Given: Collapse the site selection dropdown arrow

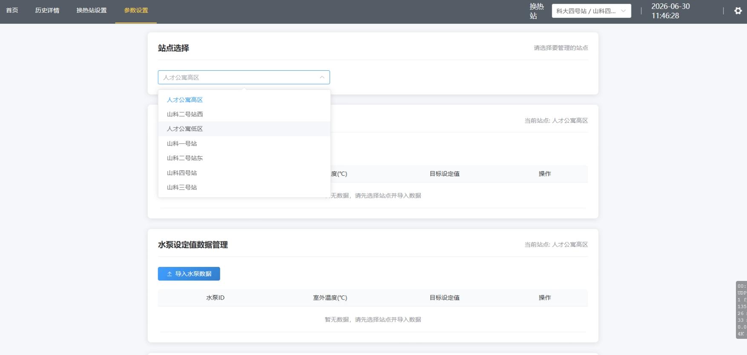Looking at the screenshot, I should click(x=322, y=77).
